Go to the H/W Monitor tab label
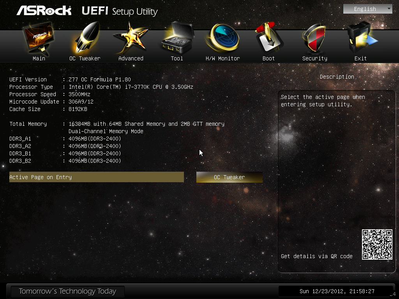Screen dimensions: 399x299 tap(222, 58)
